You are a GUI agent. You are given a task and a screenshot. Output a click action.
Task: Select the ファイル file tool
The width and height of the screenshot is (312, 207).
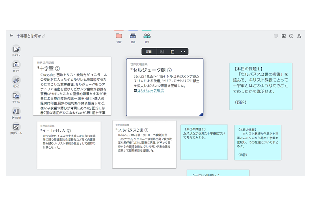[x=16, y=96]
